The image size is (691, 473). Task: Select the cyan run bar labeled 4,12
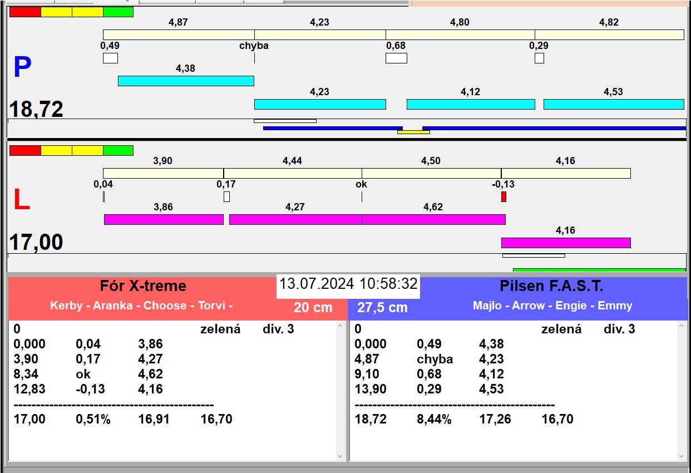(x=471, y=104)
